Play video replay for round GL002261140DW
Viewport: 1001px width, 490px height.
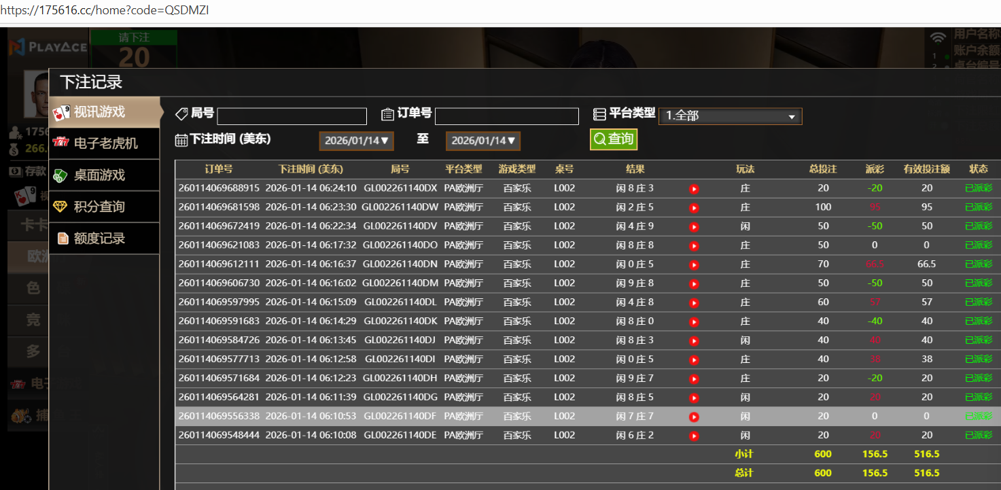[694, 208]
